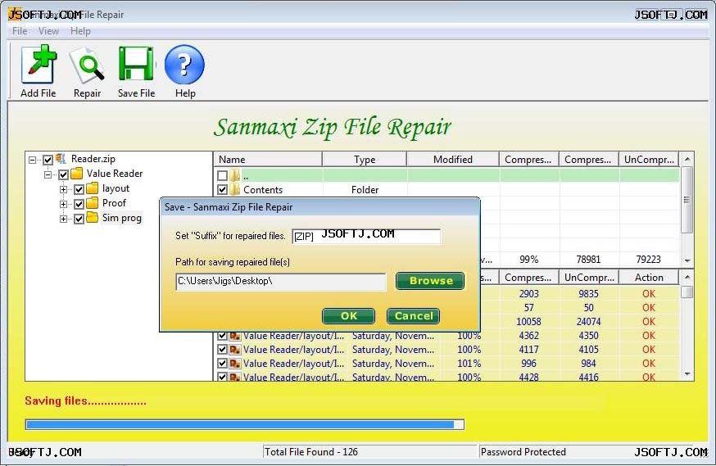Viewport: 716px width, 466px height.
Task: Uncheck the Proof folder checkbox
Action: click(79, 204)
